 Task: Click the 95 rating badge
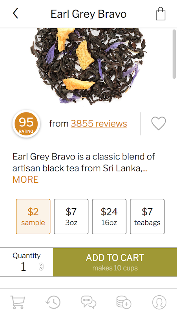click(x=26, y=124)
